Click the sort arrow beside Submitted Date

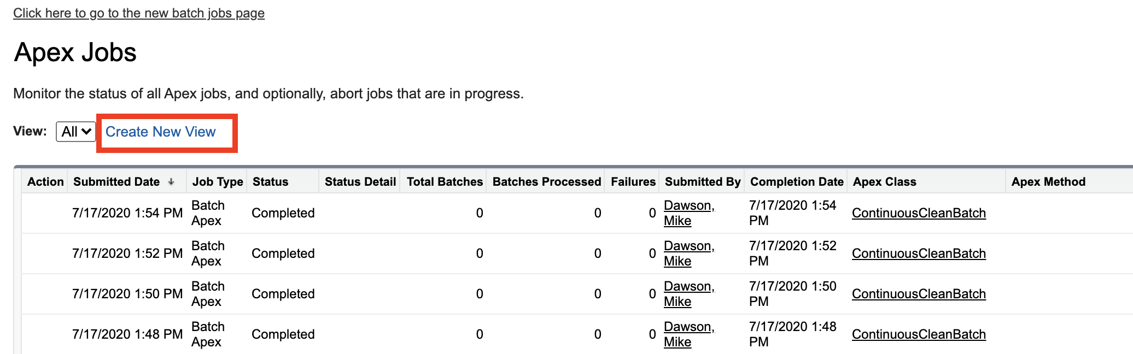171,182
